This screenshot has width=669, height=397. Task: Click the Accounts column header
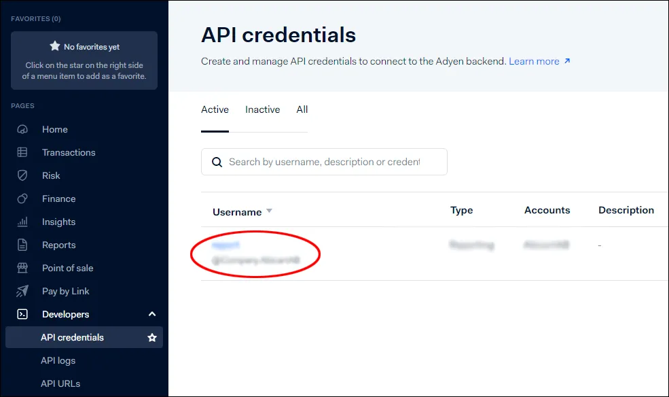click(547, 210)
